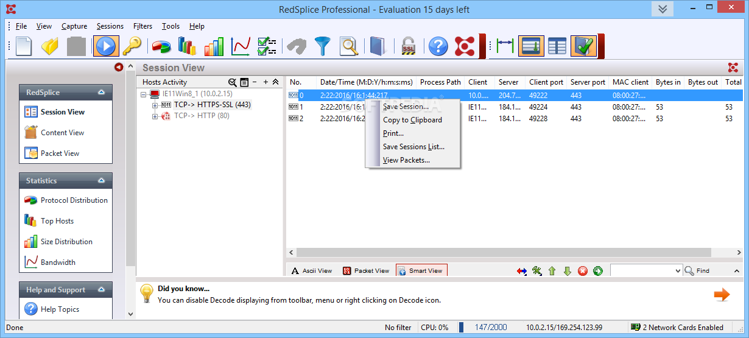Click the double up chevron in Hosts Activity header
Viewport: 749px width, 338px height.
[275, 82]
